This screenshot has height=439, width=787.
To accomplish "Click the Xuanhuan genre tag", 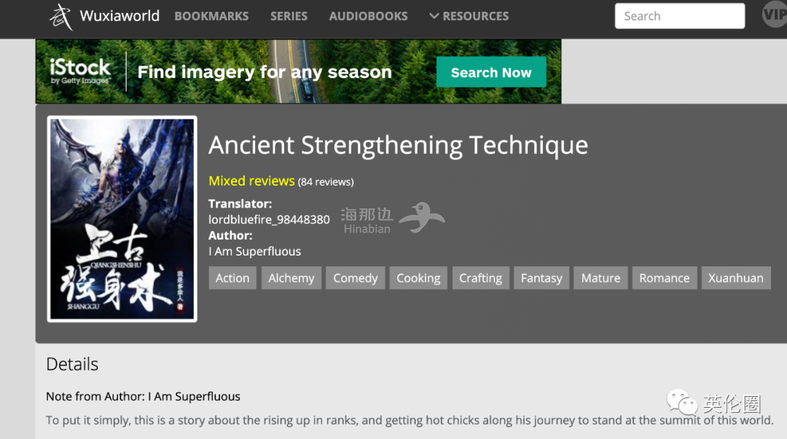I will [x=736, y=278].
